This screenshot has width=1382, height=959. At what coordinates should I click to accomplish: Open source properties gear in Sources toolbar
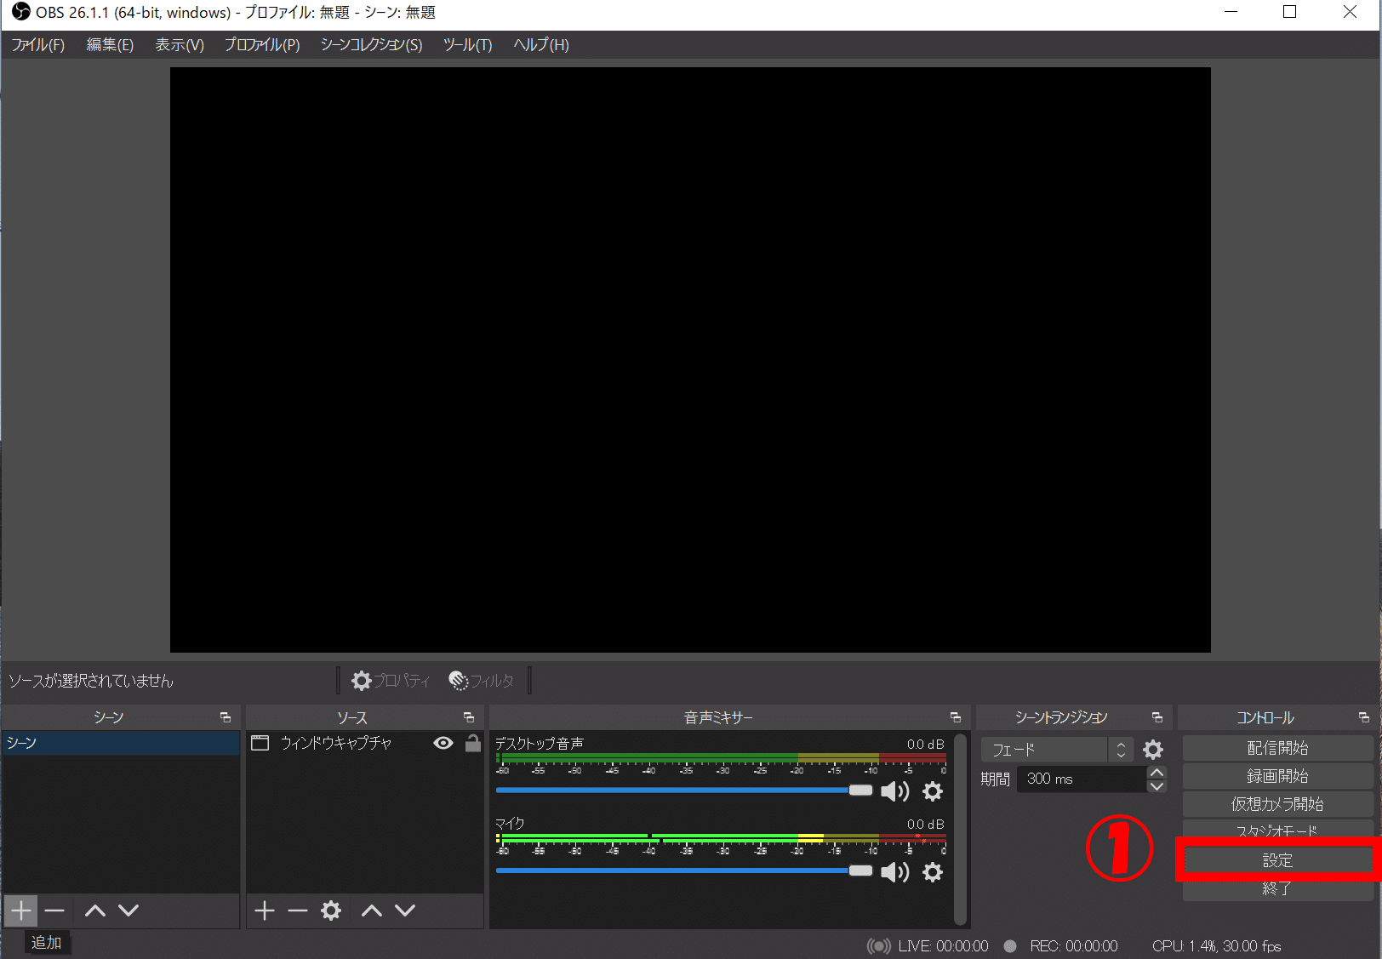[x=331, y=910]
